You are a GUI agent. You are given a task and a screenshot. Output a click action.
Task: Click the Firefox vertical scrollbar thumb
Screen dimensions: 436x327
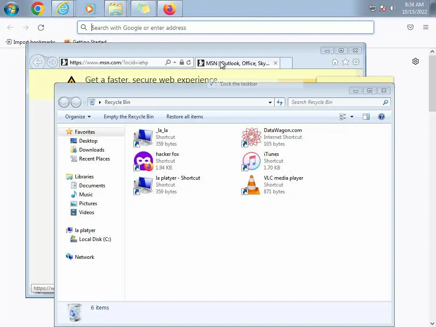tap(432, 83)
